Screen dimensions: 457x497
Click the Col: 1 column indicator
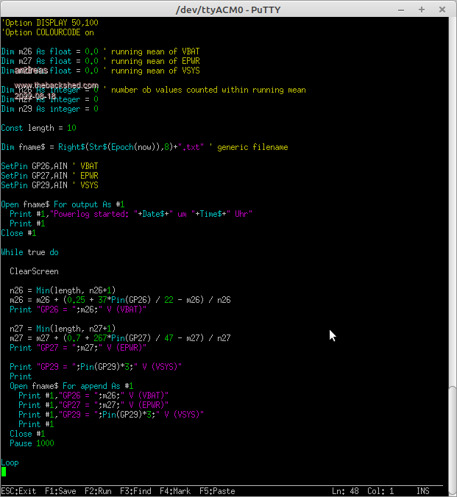pos(383,491)
